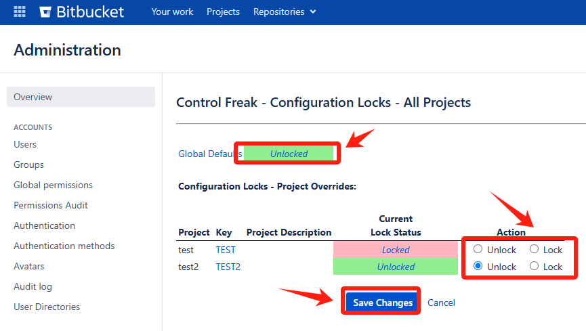
Task: Select Overview in the admin sidebar
Action: point(81,97)
